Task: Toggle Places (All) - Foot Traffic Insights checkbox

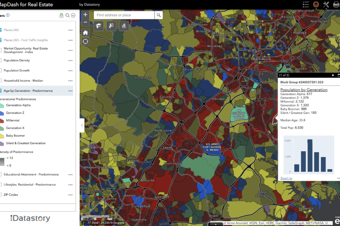Action: click(x=1, y=40)
